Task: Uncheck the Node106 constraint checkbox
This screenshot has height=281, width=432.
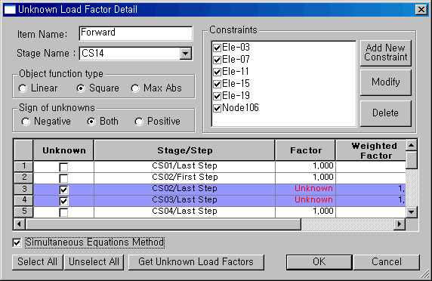Action: click(217, 108)
